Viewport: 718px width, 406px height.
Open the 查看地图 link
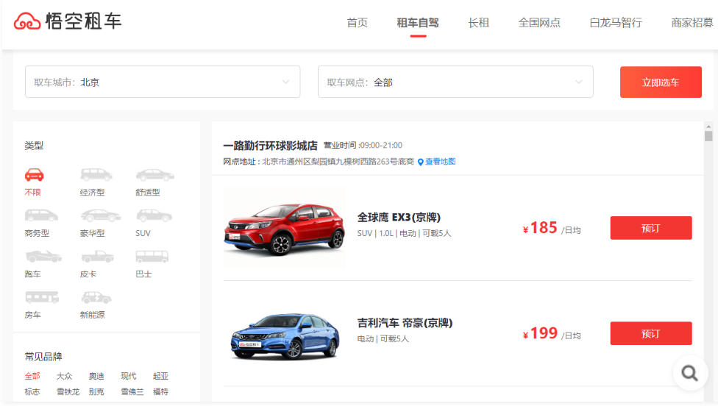[x=441, y=162]
